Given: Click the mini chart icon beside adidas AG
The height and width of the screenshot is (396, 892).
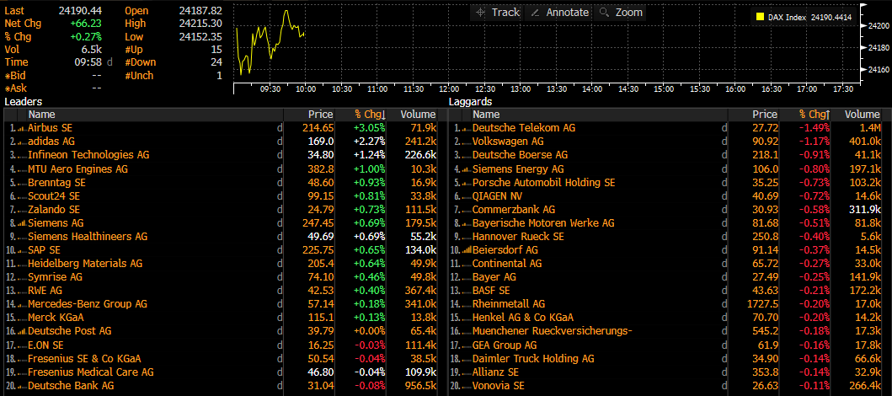Looking at the screenshot, I should 20,142.
